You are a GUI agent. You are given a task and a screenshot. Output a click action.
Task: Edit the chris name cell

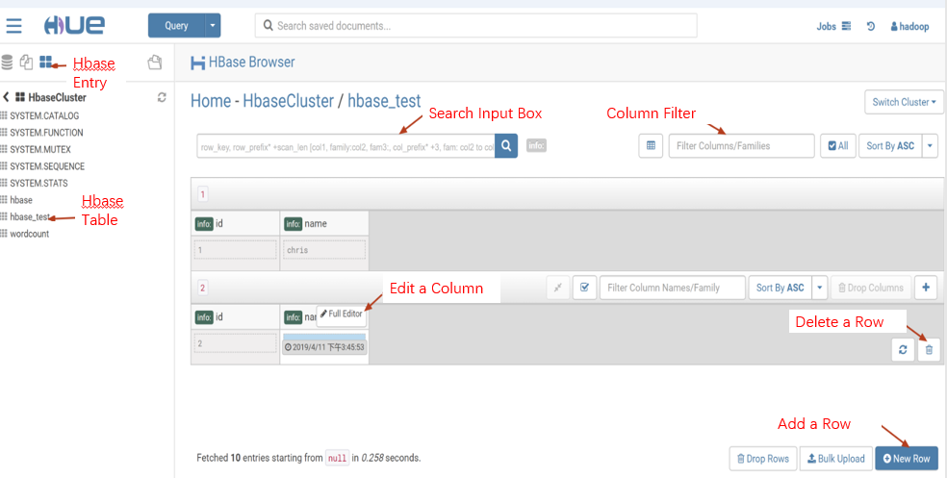point(324,250)
